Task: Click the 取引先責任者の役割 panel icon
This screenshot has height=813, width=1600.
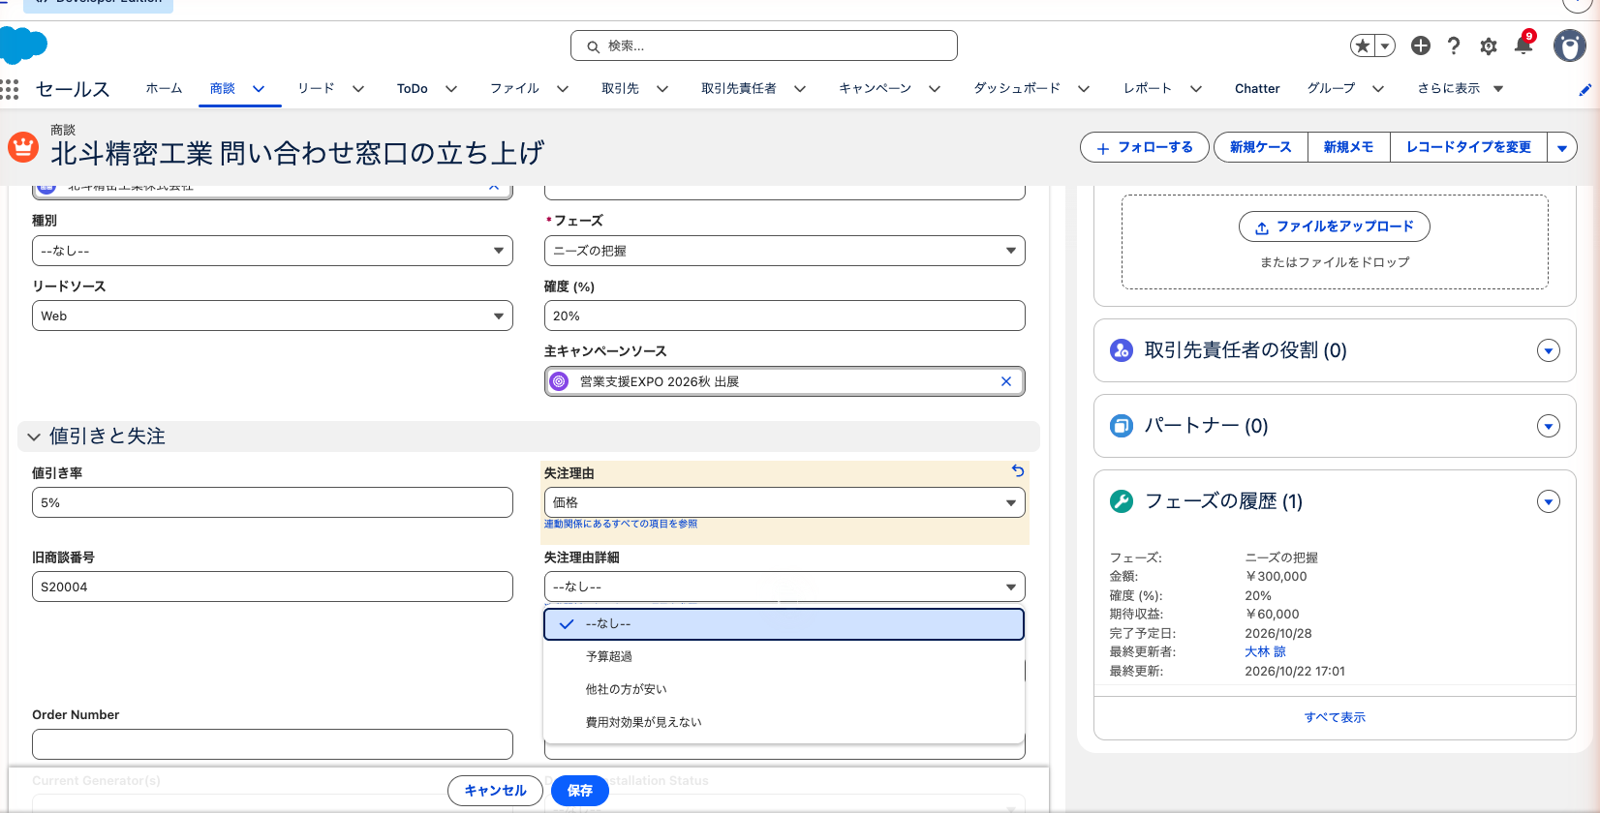Action: point(1122,350)
